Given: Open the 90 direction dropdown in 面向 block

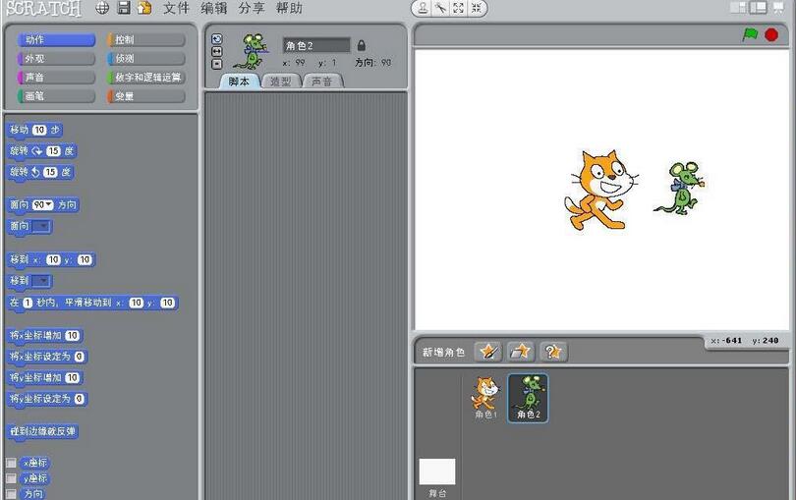Looking at the screenshot, I should tap(43, 205).
